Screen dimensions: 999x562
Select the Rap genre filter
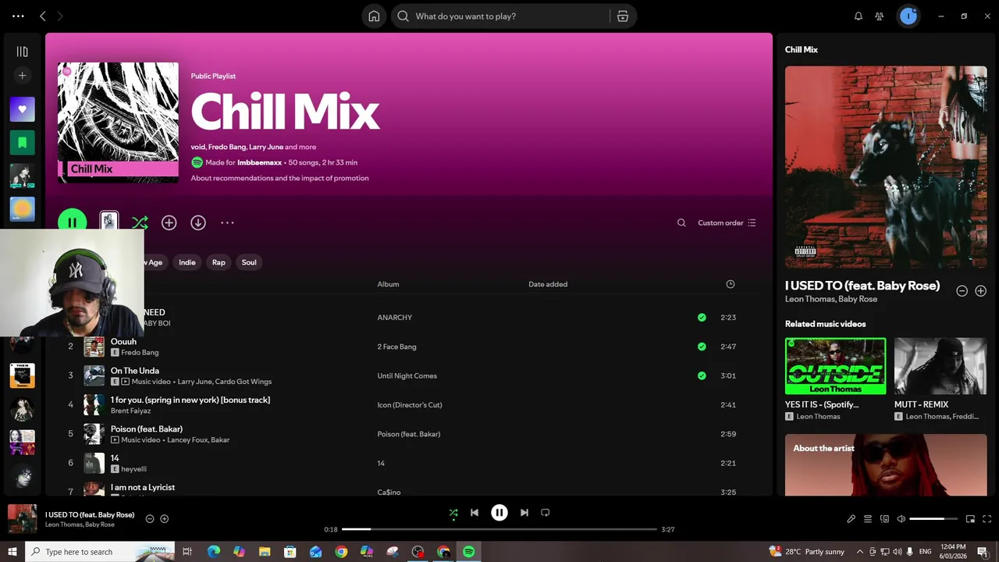(219, 262)
